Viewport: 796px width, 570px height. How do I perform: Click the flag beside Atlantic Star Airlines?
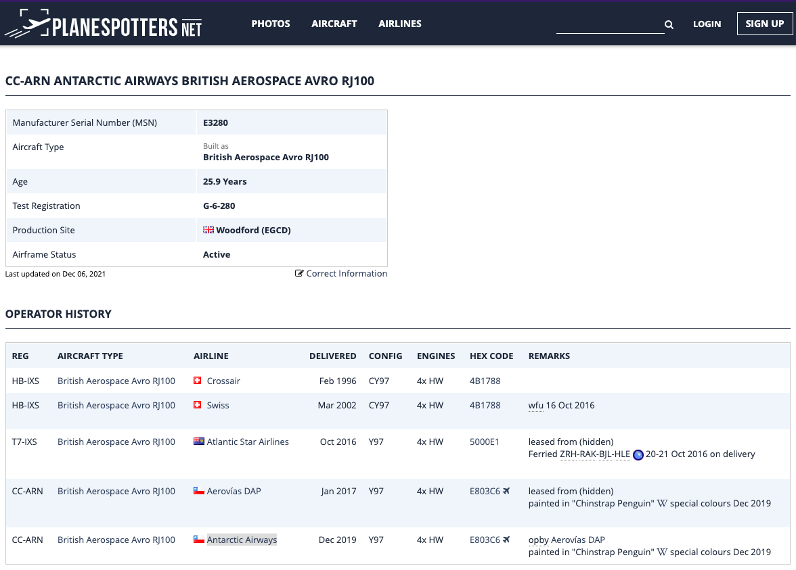[x=198, y=441]
